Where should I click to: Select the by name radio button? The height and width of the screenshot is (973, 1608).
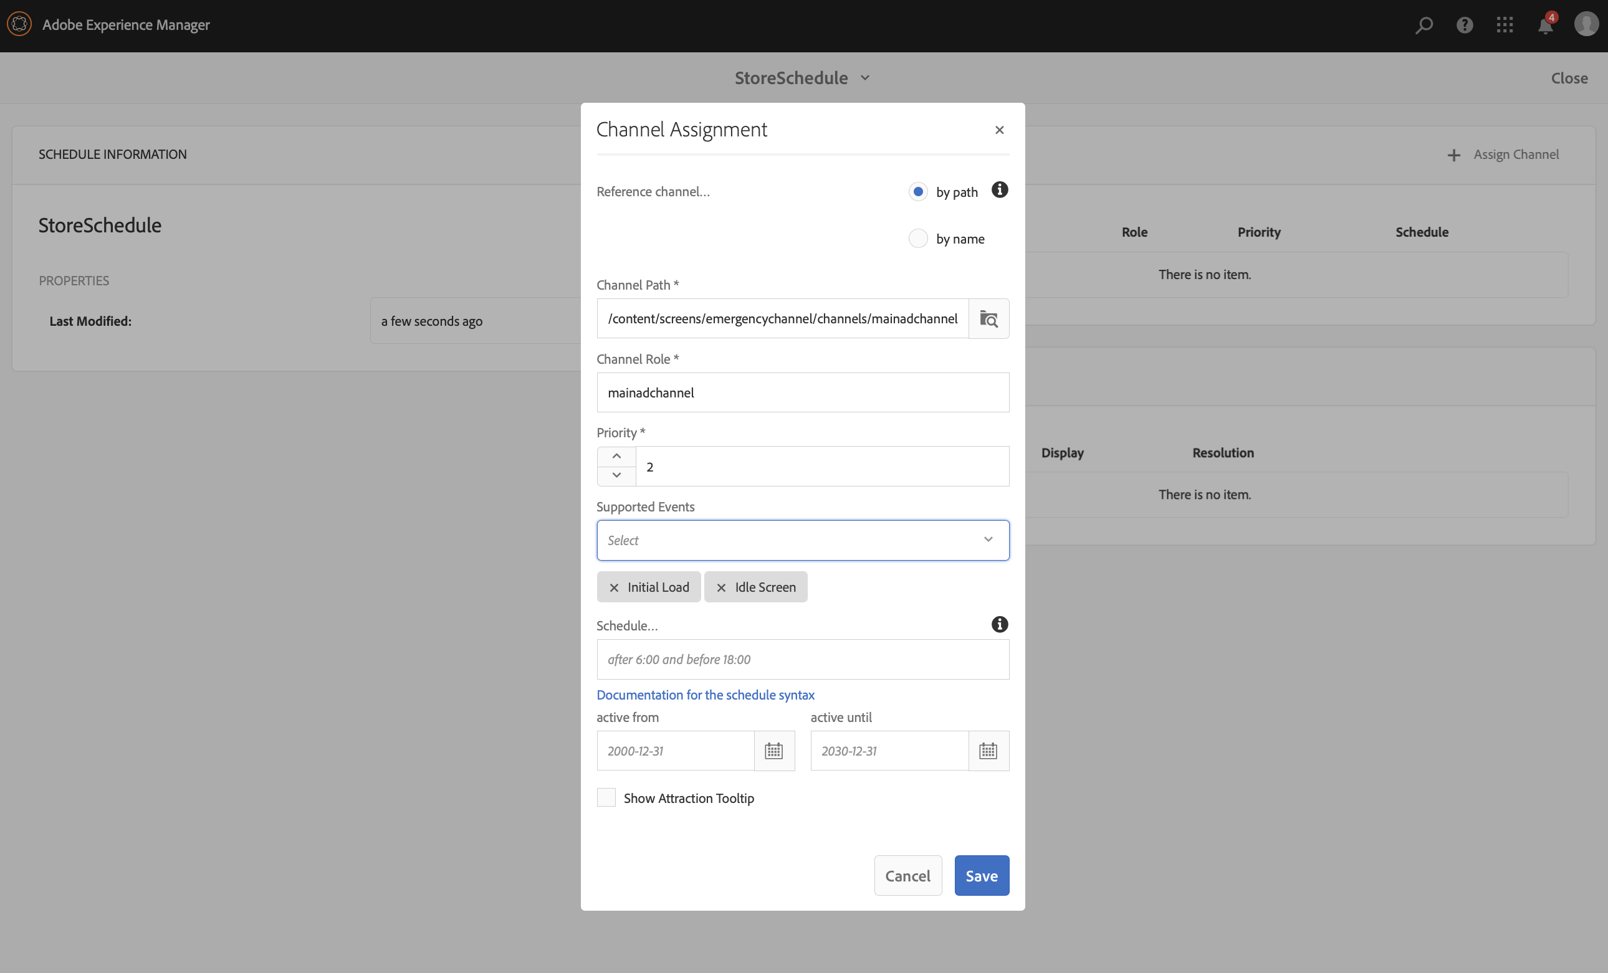coord(917,239)
